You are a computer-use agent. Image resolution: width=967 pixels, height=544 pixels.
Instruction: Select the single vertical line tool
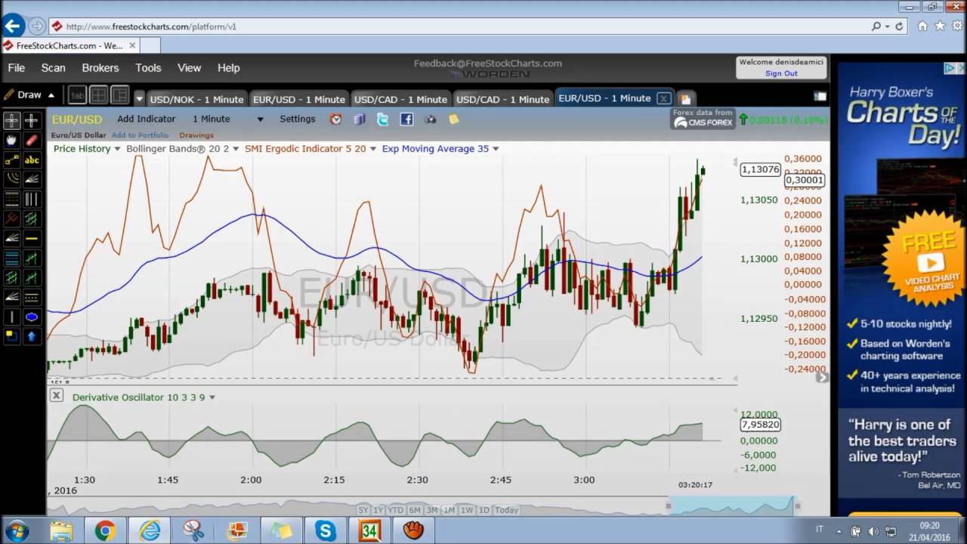pos(12,317)
